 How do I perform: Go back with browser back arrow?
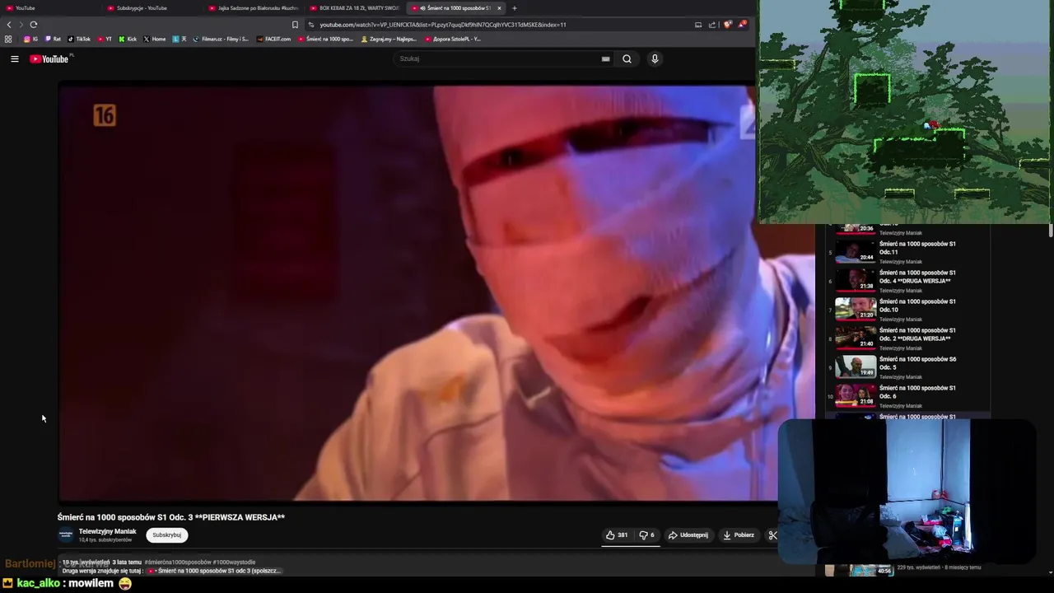(9, 25)
